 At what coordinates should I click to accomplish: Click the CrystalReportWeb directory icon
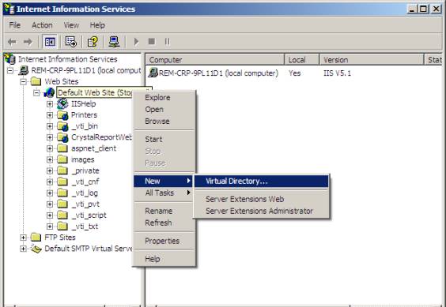[62, 137]
